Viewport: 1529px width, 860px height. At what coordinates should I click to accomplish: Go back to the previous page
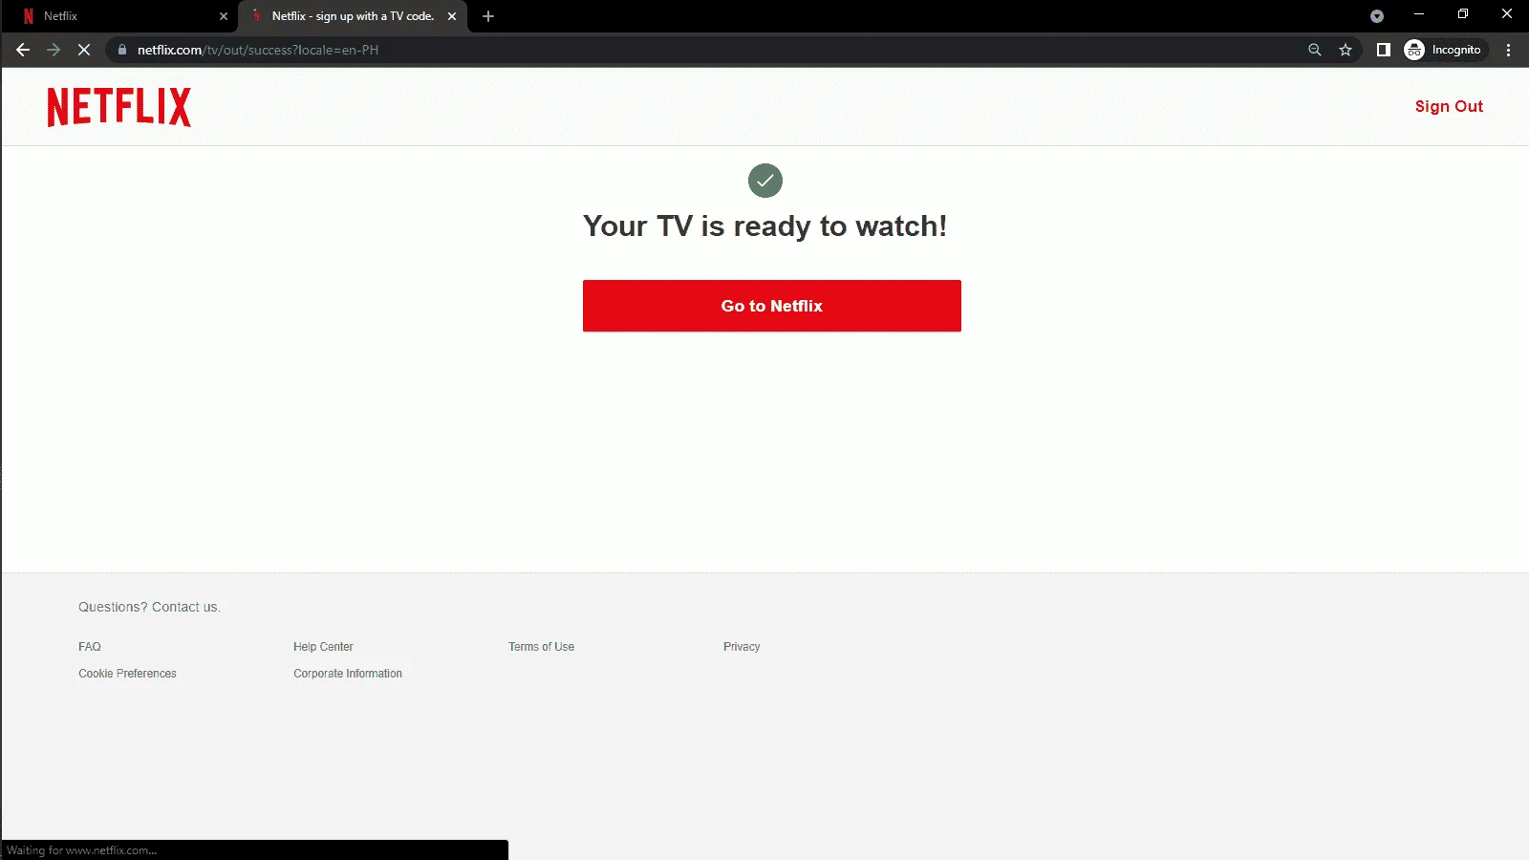point(23,50)
